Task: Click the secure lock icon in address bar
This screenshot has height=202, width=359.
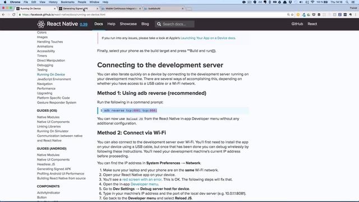Action: click(20, 15)
